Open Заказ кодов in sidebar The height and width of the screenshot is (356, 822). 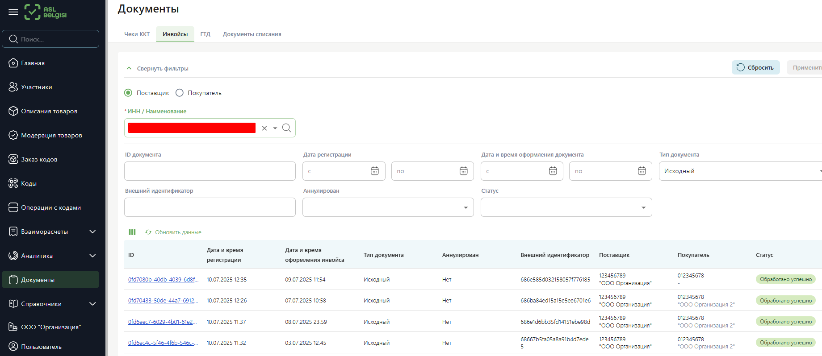click(x=39, y=159)
